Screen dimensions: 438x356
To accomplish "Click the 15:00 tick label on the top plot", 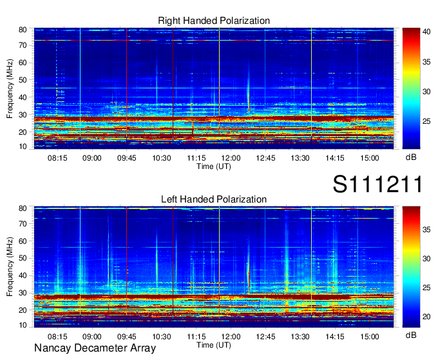I will click(x=369, y=158).
